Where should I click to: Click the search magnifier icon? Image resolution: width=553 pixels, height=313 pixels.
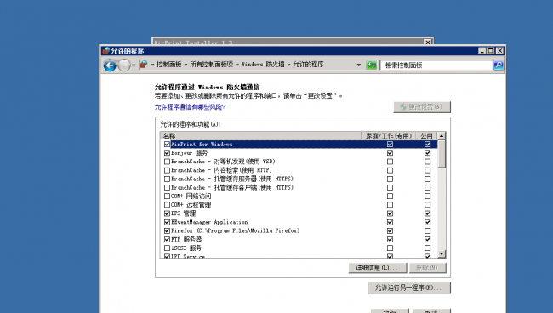[x=499, y=65]
